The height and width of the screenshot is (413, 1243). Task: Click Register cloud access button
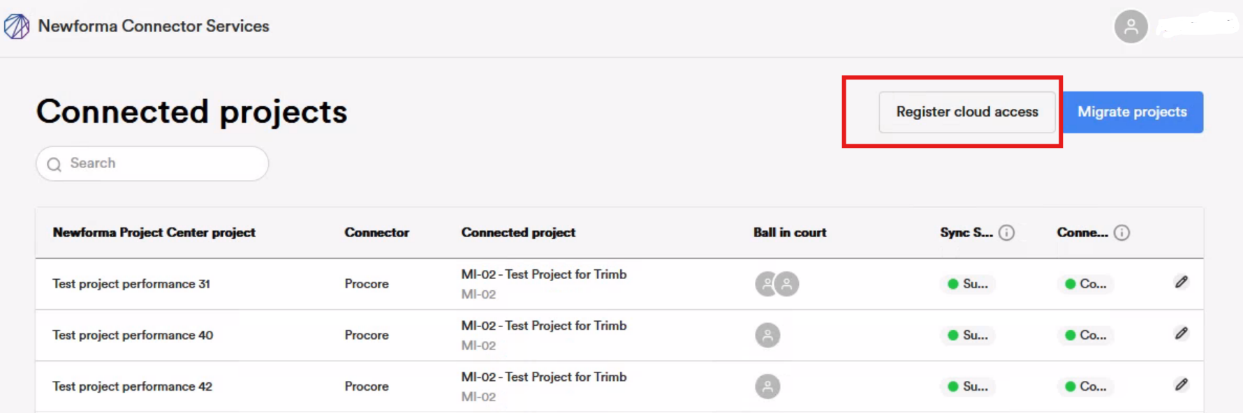966,112
